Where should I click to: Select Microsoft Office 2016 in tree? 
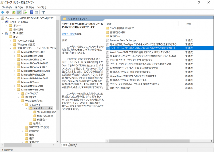[33, 59]
